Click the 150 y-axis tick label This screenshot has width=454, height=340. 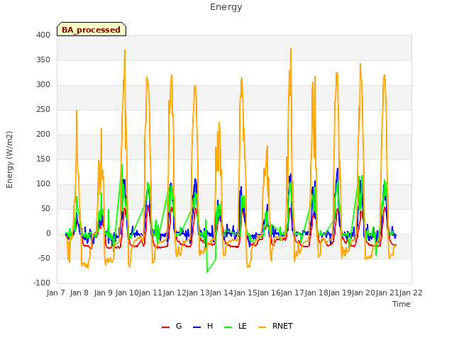pyautogui.click(x=43, y=159)
